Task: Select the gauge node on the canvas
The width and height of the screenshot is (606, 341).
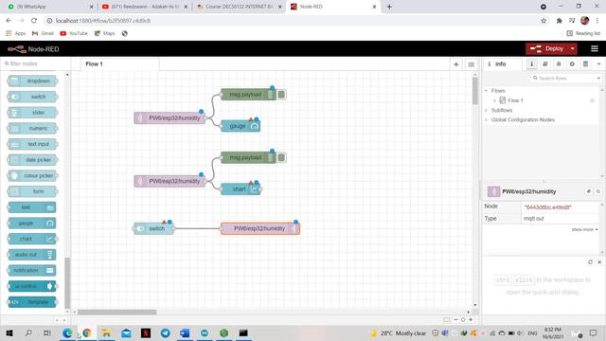Action: coord(241,126)
